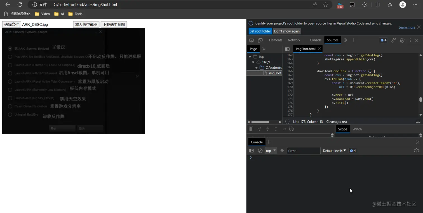Screen dimensions: 423x213
Task: Select the imgShot file in navigator tree
Action: 264,73
